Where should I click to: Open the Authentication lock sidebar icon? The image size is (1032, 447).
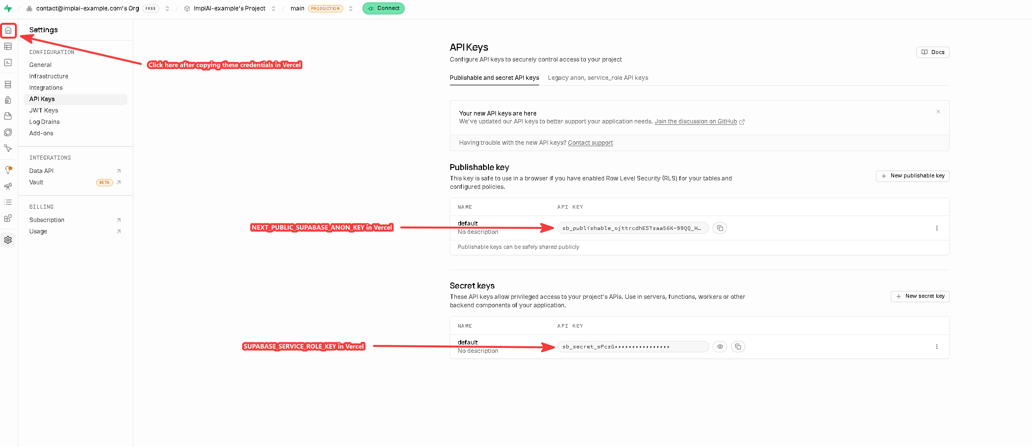click(x=8, y=100)
